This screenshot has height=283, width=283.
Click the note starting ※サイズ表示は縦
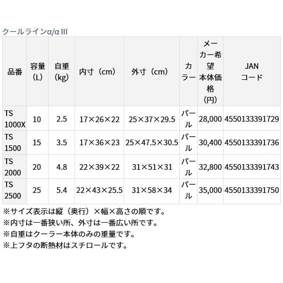[84, 211]
